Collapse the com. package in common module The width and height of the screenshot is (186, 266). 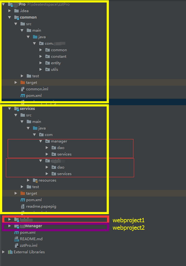click(x=35, y=43)
